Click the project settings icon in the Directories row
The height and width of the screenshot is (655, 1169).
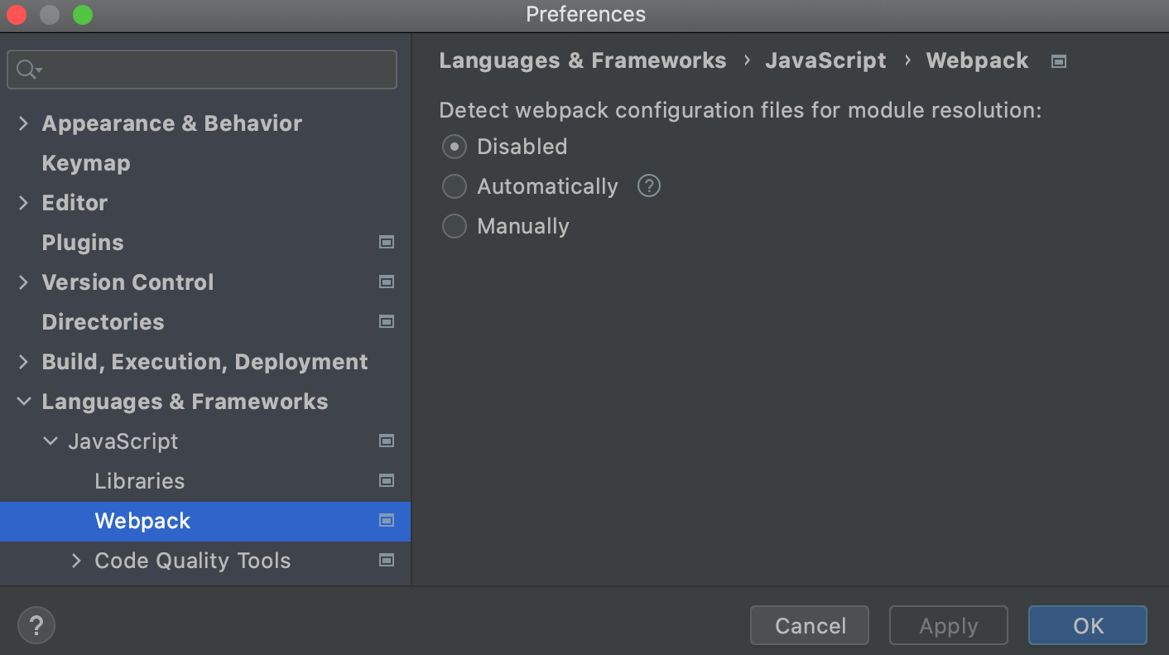click(386, 322)
